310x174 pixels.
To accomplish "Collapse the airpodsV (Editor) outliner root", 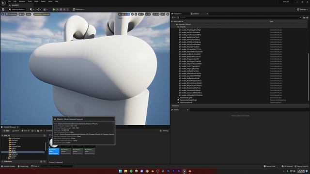I will pyautogui.click(x=177, y=25).
